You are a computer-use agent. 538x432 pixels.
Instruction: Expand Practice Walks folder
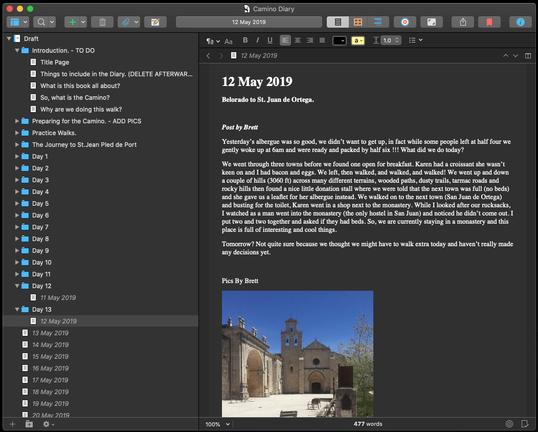tap(17, 133)
